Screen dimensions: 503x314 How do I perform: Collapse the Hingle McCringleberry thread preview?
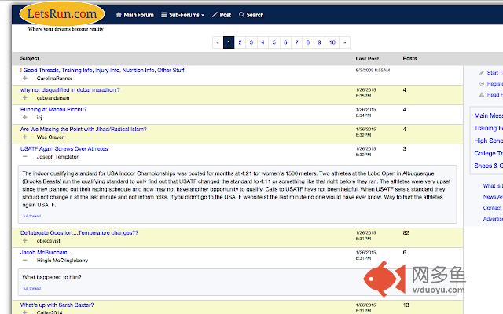click(x=25, y=260)
